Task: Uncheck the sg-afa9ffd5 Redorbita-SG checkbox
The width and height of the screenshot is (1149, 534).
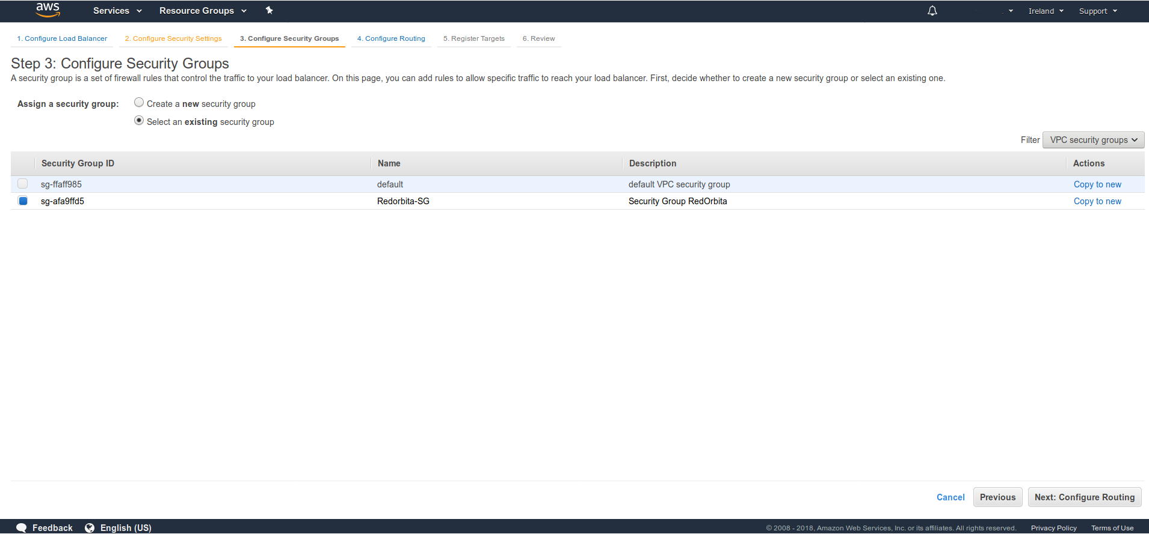Action: pos(23,201)
